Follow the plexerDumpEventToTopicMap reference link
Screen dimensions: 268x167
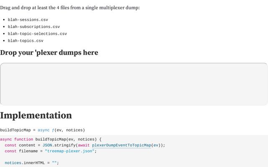pyautogui.click(x=121, y=145)
